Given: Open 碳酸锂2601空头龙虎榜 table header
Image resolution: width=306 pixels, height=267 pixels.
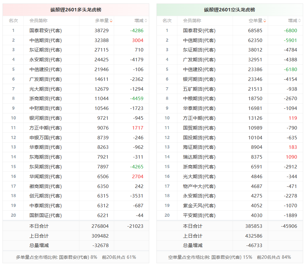Looking at the screenshot, I should point(230,10).
